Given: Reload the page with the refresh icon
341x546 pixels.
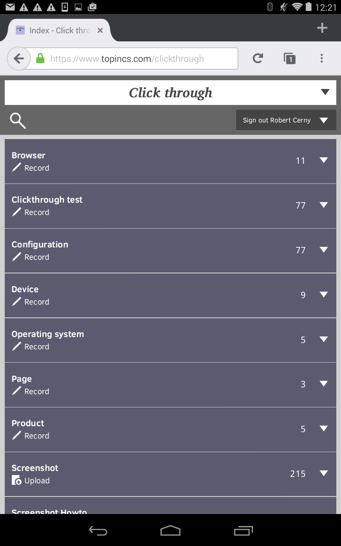Looking at the screenshot, I should click(257, 58).
